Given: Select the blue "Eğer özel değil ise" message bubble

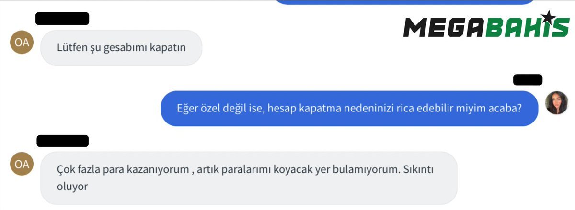Looking at the screenshot, I should [x=349, y=109].
